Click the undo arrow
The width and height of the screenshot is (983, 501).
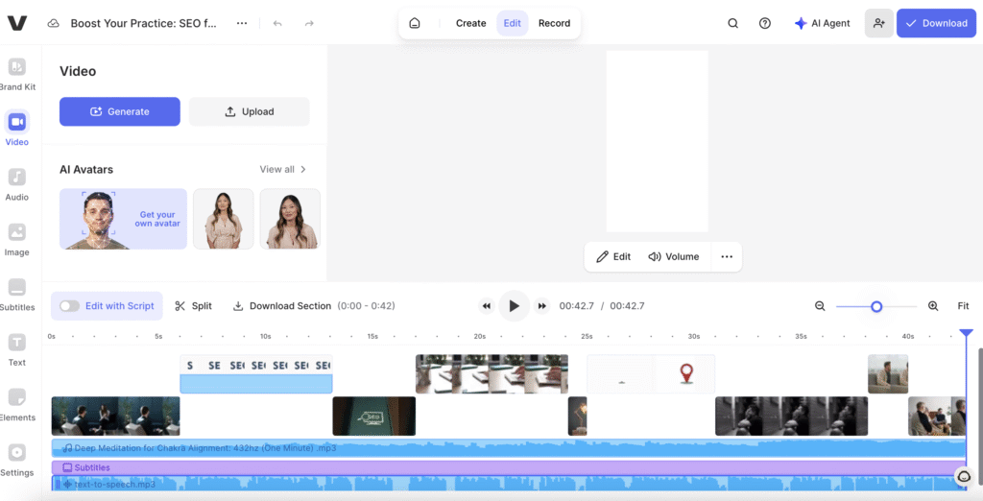coord(277,23)
